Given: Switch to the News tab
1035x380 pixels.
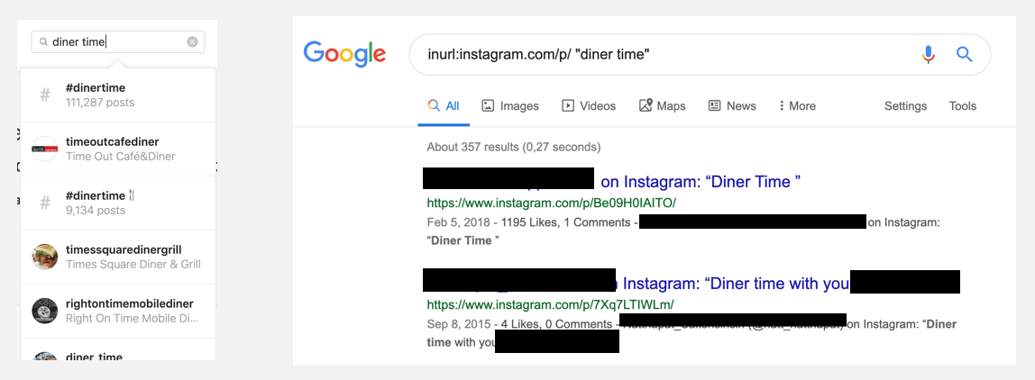Looking at the screenshot, I should pyautogui.click(x=732, y=105).
